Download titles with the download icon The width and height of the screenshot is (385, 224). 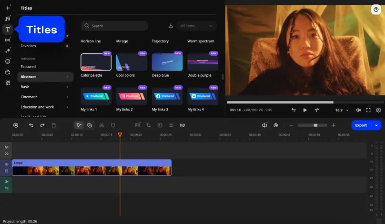click(171, 26)
